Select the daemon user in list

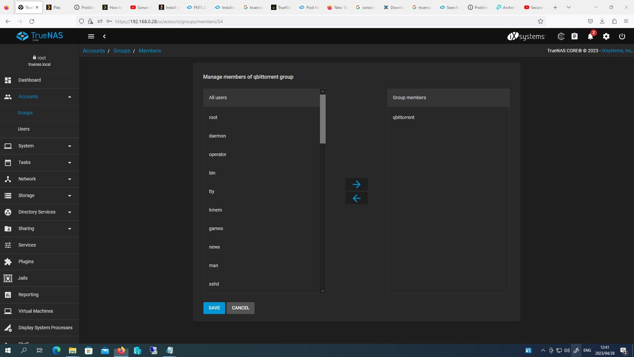[262, 136]
